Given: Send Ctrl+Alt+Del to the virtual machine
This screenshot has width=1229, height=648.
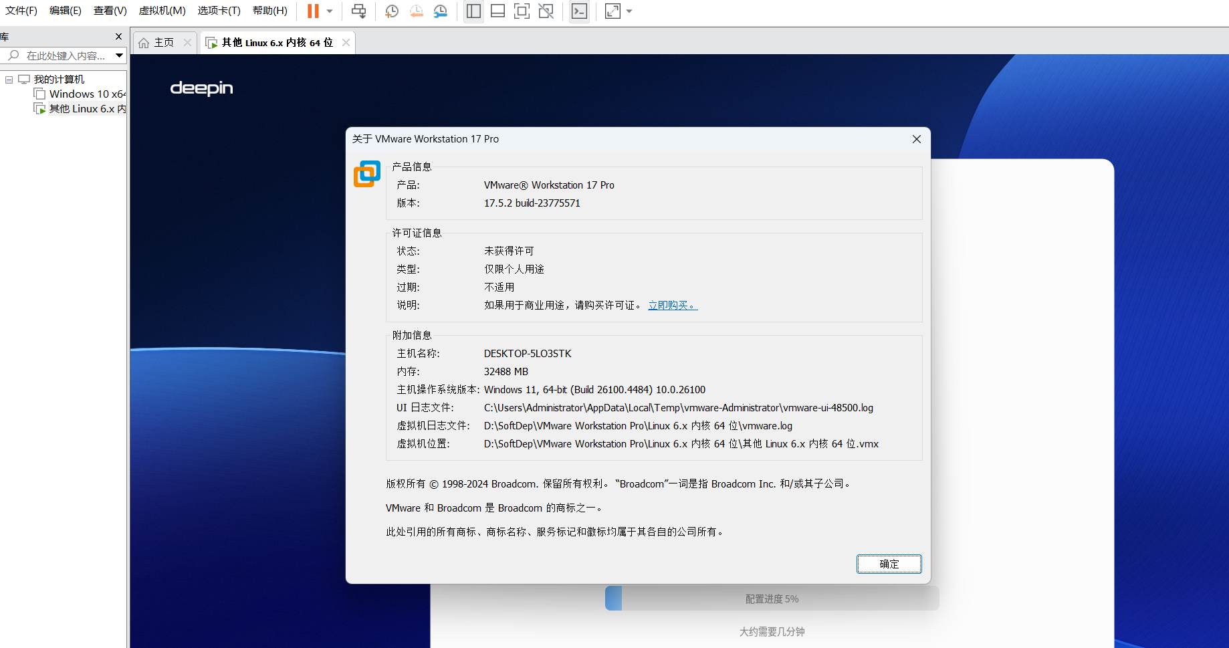Looking at the screenshot, I should [x=359, y=11].
